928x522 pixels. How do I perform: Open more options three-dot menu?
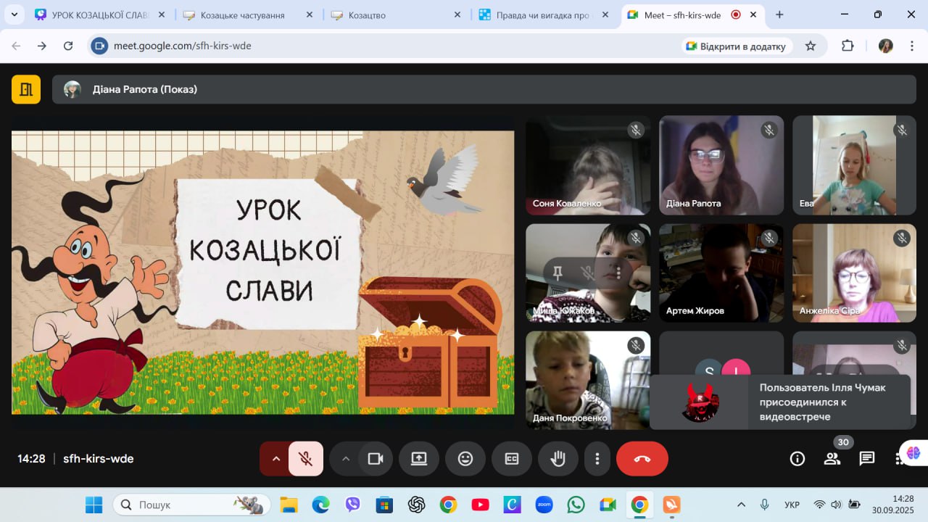click(x=597, y=459)
